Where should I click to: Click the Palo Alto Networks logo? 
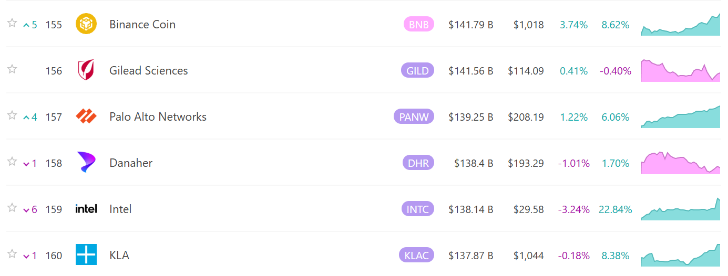point(86,116)
